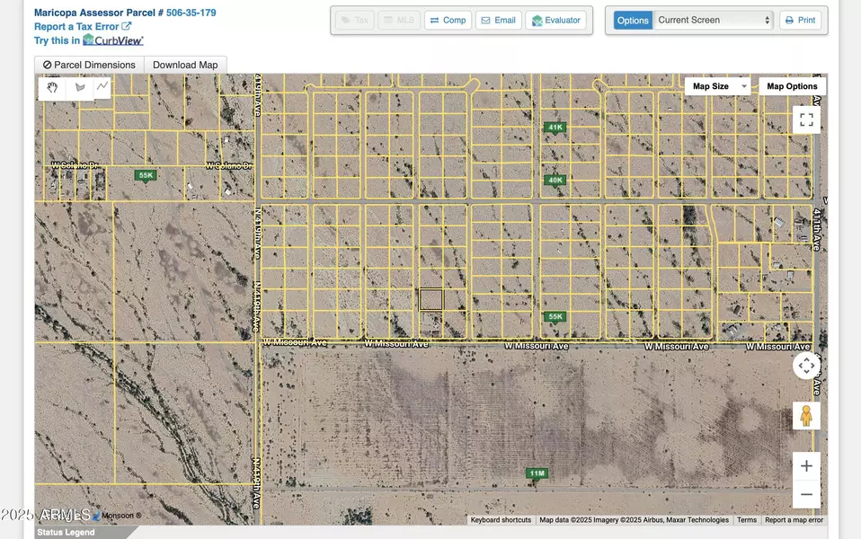Click the Report a Tax Error link
Image resolution: width=861 pixels, height=539 pixels.
tap(77, 26)
